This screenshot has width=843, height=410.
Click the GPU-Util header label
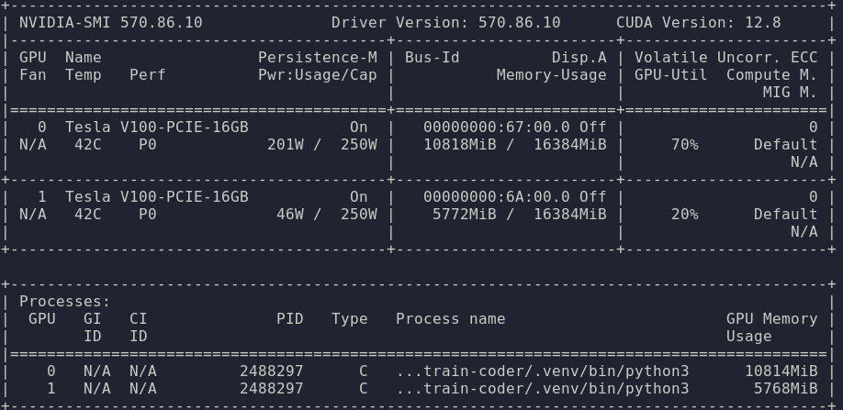(x=671, y=74)
